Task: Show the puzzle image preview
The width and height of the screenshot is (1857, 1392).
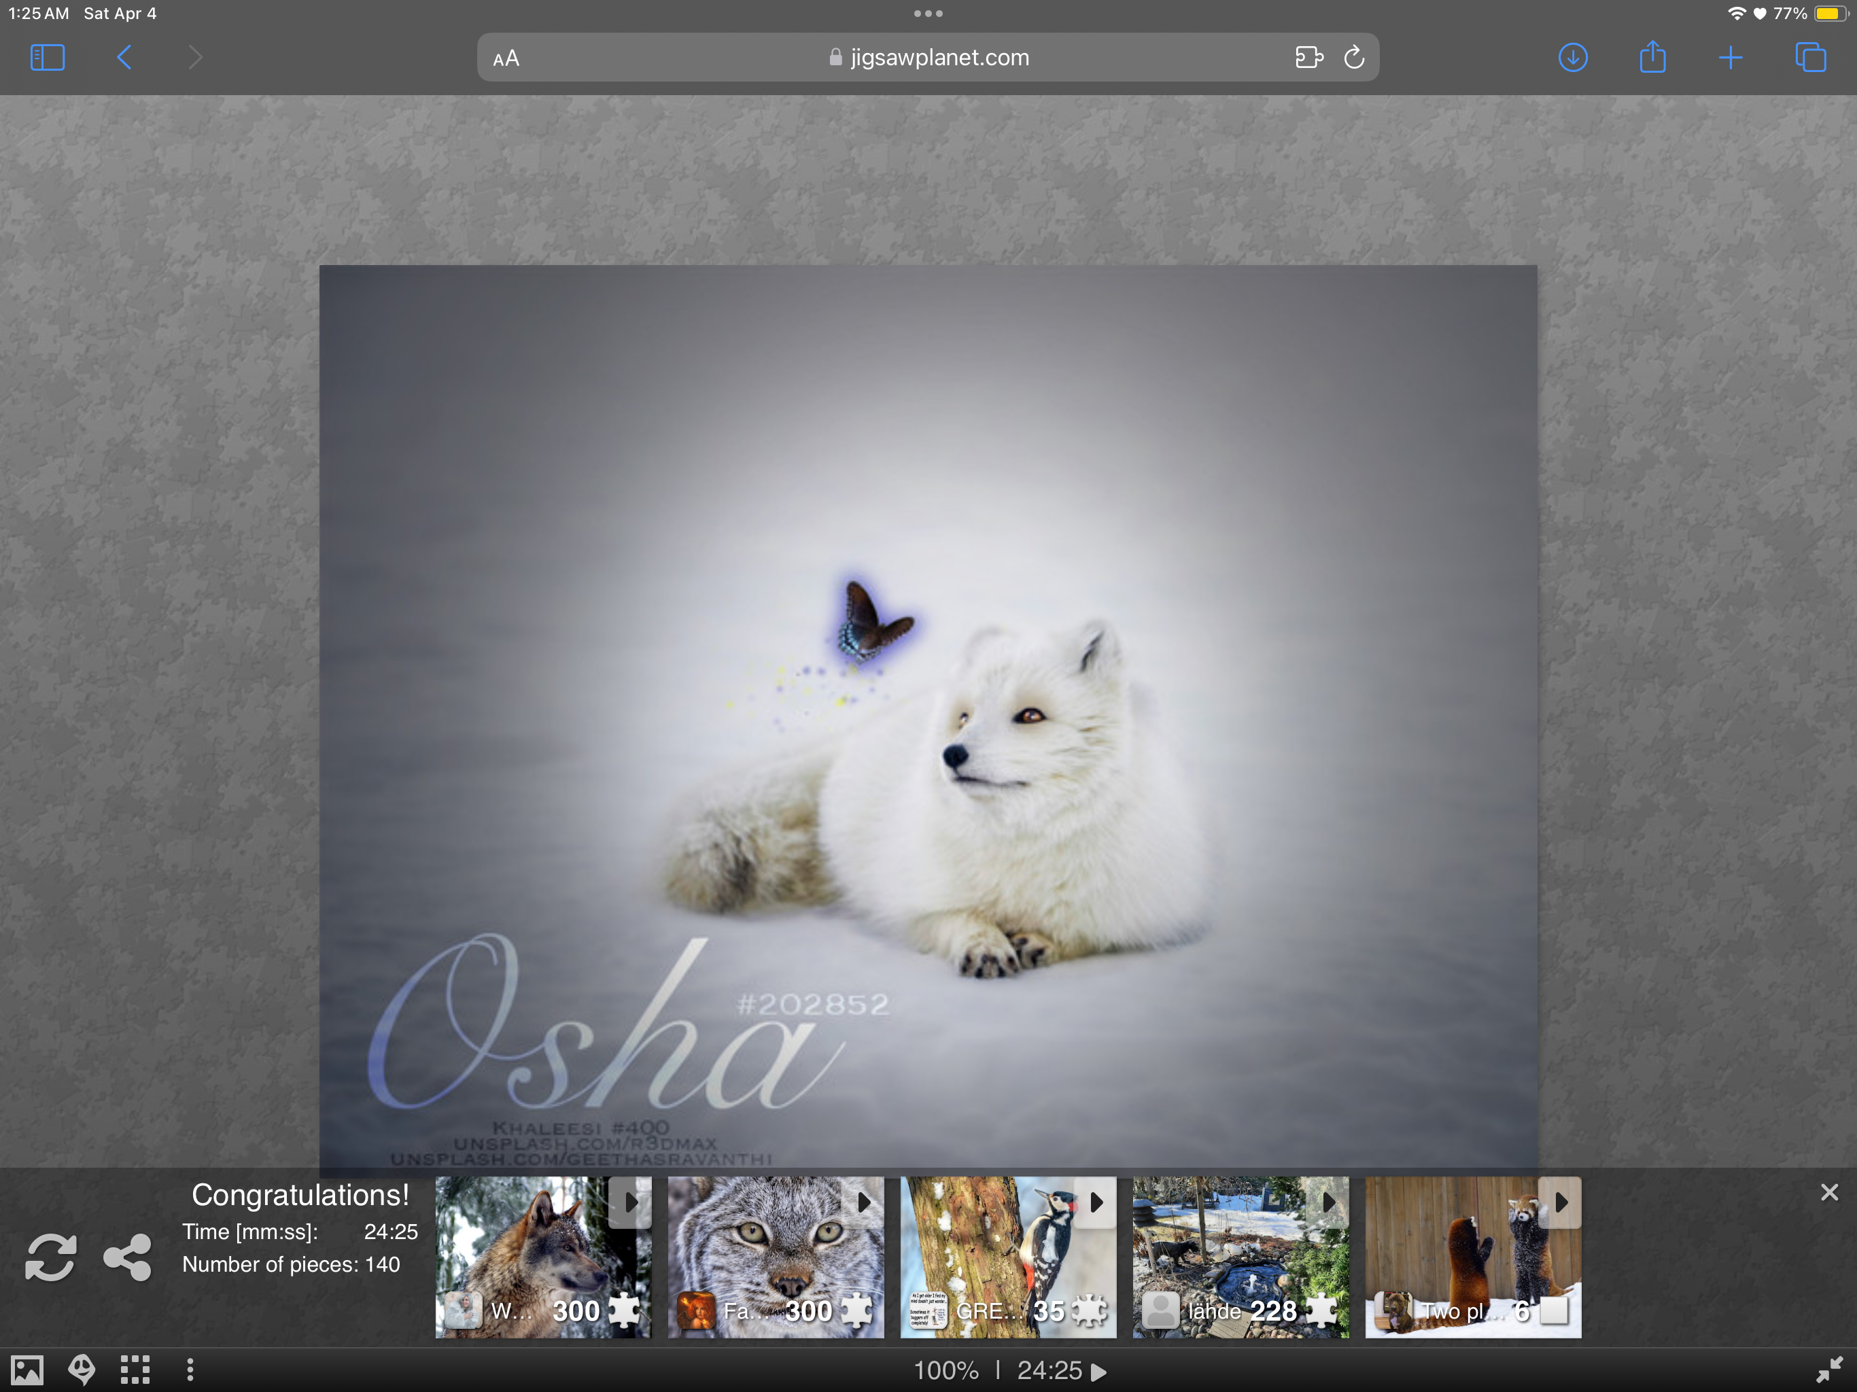Action: (x=26, y=1370)
